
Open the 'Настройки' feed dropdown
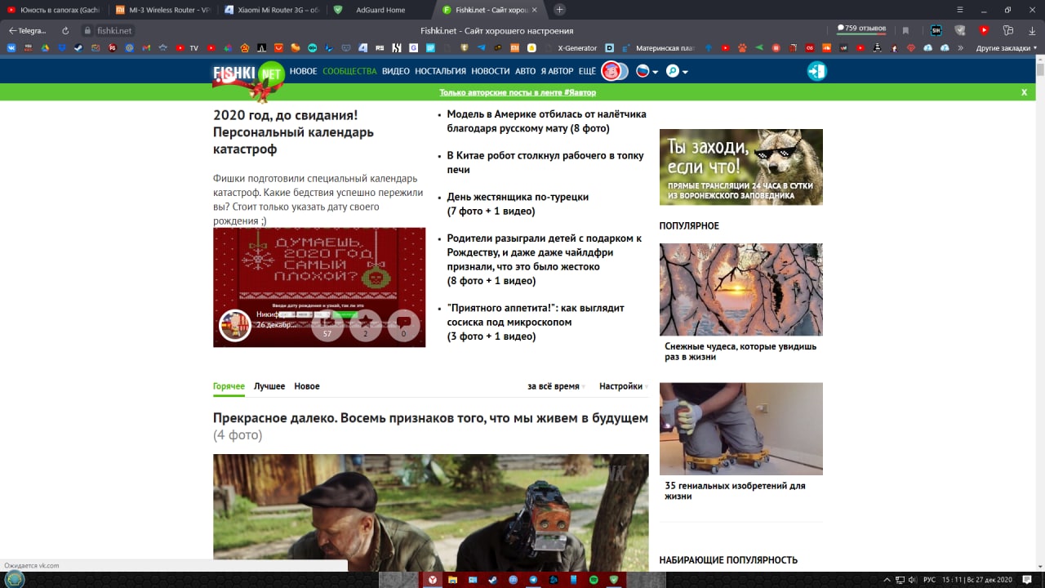(623, 386)
